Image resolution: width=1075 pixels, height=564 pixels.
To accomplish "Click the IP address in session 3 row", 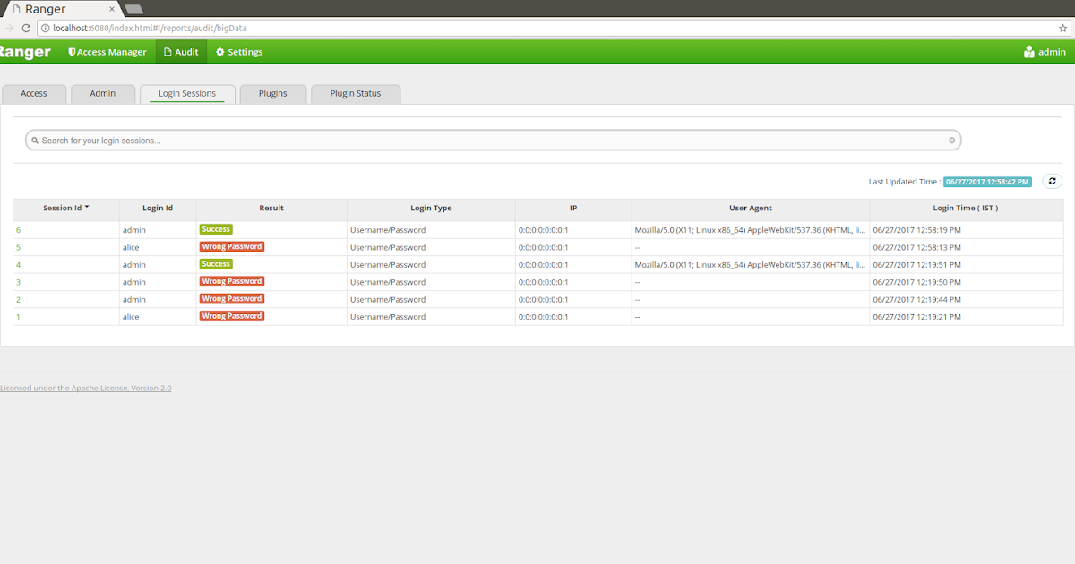I will coord(543,282).
